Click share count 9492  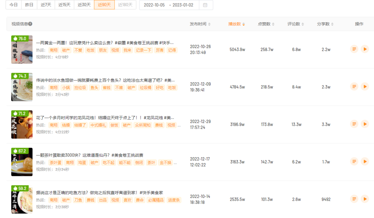coord(326,199)
